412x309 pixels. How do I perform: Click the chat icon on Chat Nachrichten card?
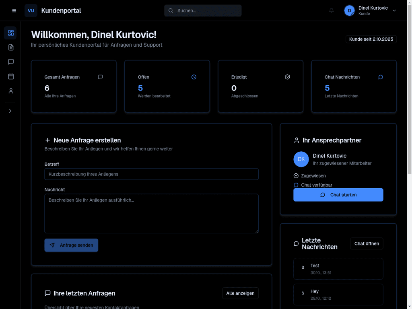click(381, 77)
